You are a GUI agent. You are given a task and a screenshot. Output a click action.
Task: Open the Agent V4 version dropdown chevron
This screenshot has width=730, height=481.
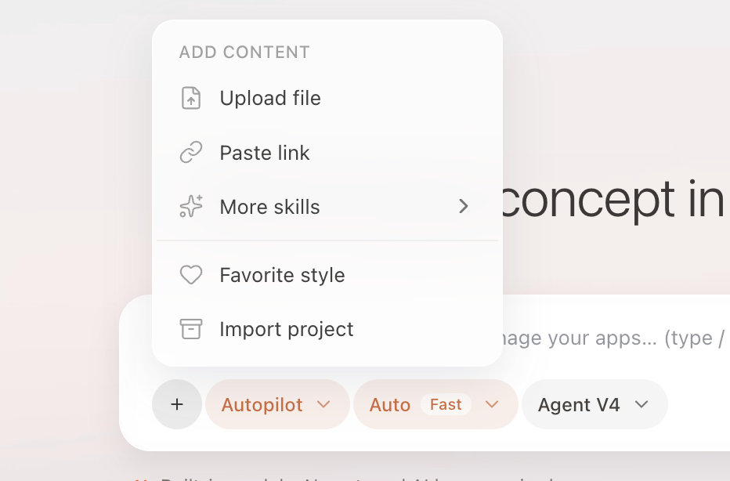641,404
